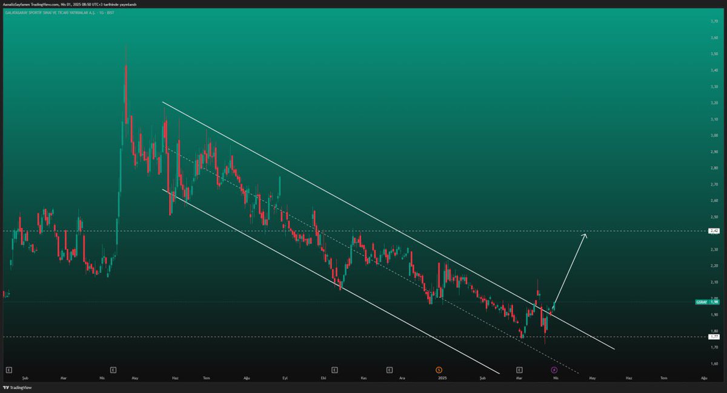
Task: Click the 3,50 price scale label
Action: [x=714, y=54]
